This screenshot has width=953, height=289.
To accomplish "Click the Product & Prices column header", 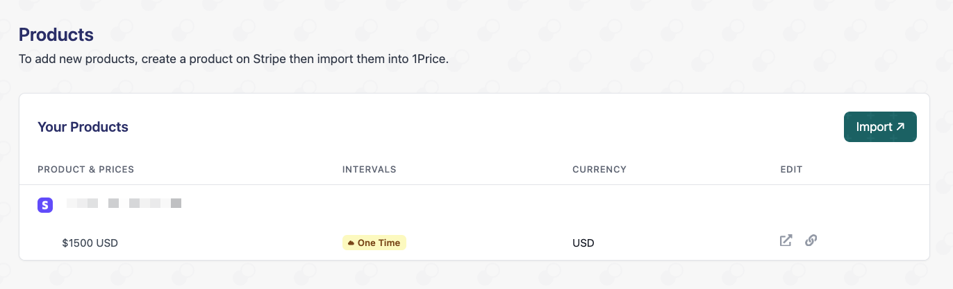I will (85, 169).
